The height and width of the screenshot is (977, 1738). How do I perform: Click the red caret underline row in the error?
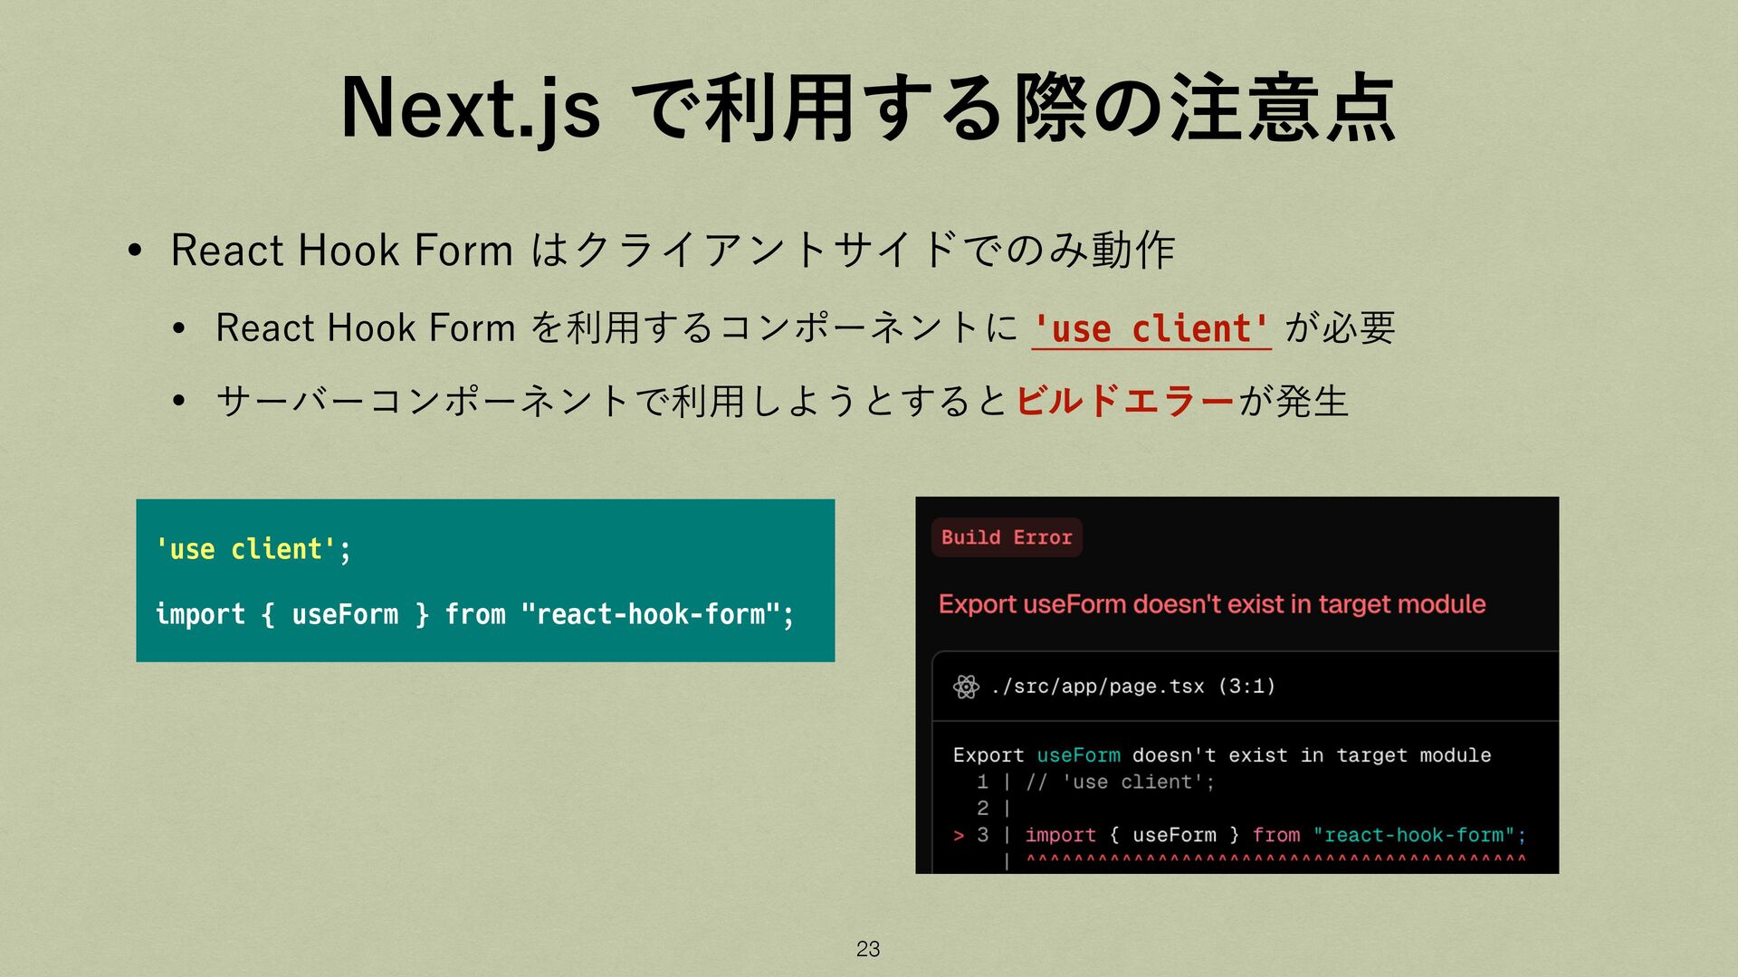[x=1275, y=859]
